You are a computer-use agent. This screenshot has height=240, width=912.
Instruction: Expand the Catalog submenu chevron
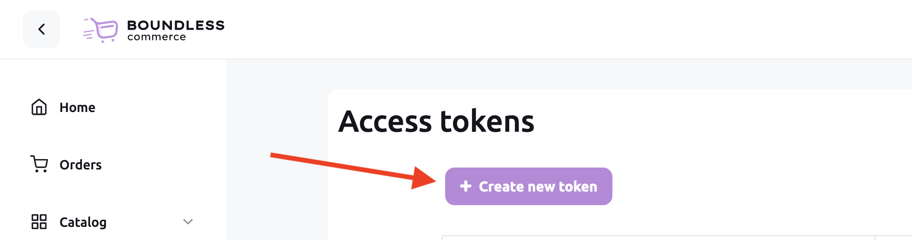pyautogui.click(x=188, y=222)
